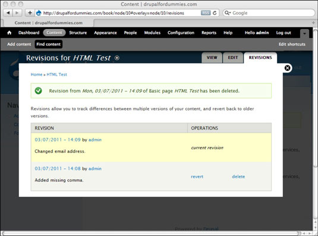Click the Find content shortcut
This screenshot has width=318, height=236.
click(x=49, y=44)
